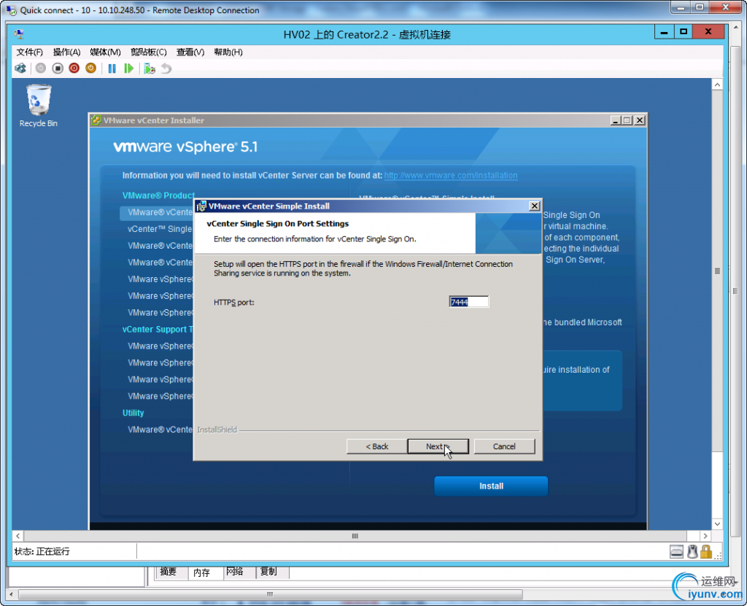
Task: Open the 帮助(H) menu
Action: [228, 52]
